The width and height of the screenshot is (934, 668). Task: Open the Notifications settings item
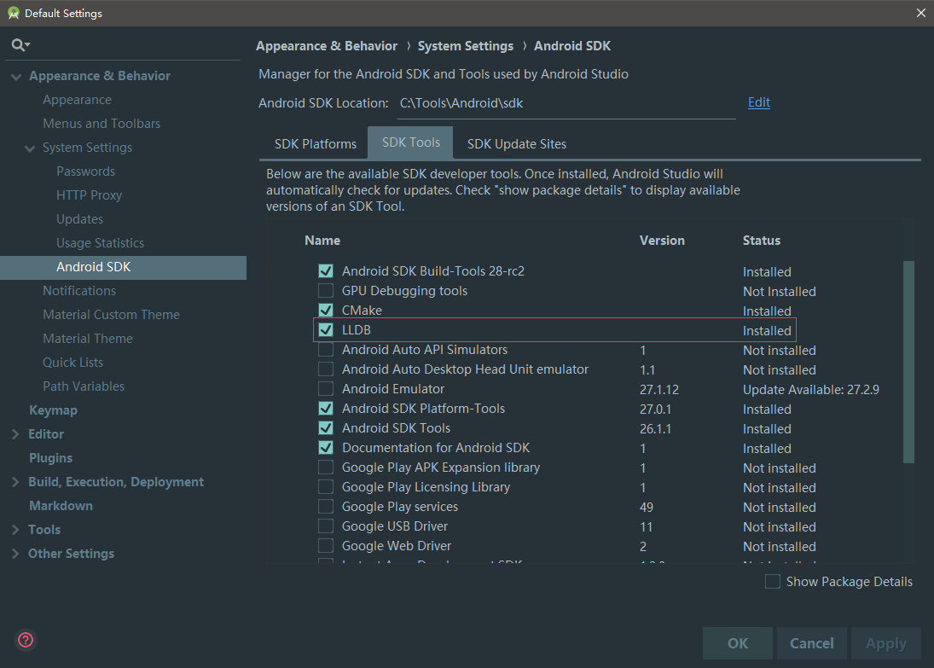pyautogui.click(x=79, y=291)
